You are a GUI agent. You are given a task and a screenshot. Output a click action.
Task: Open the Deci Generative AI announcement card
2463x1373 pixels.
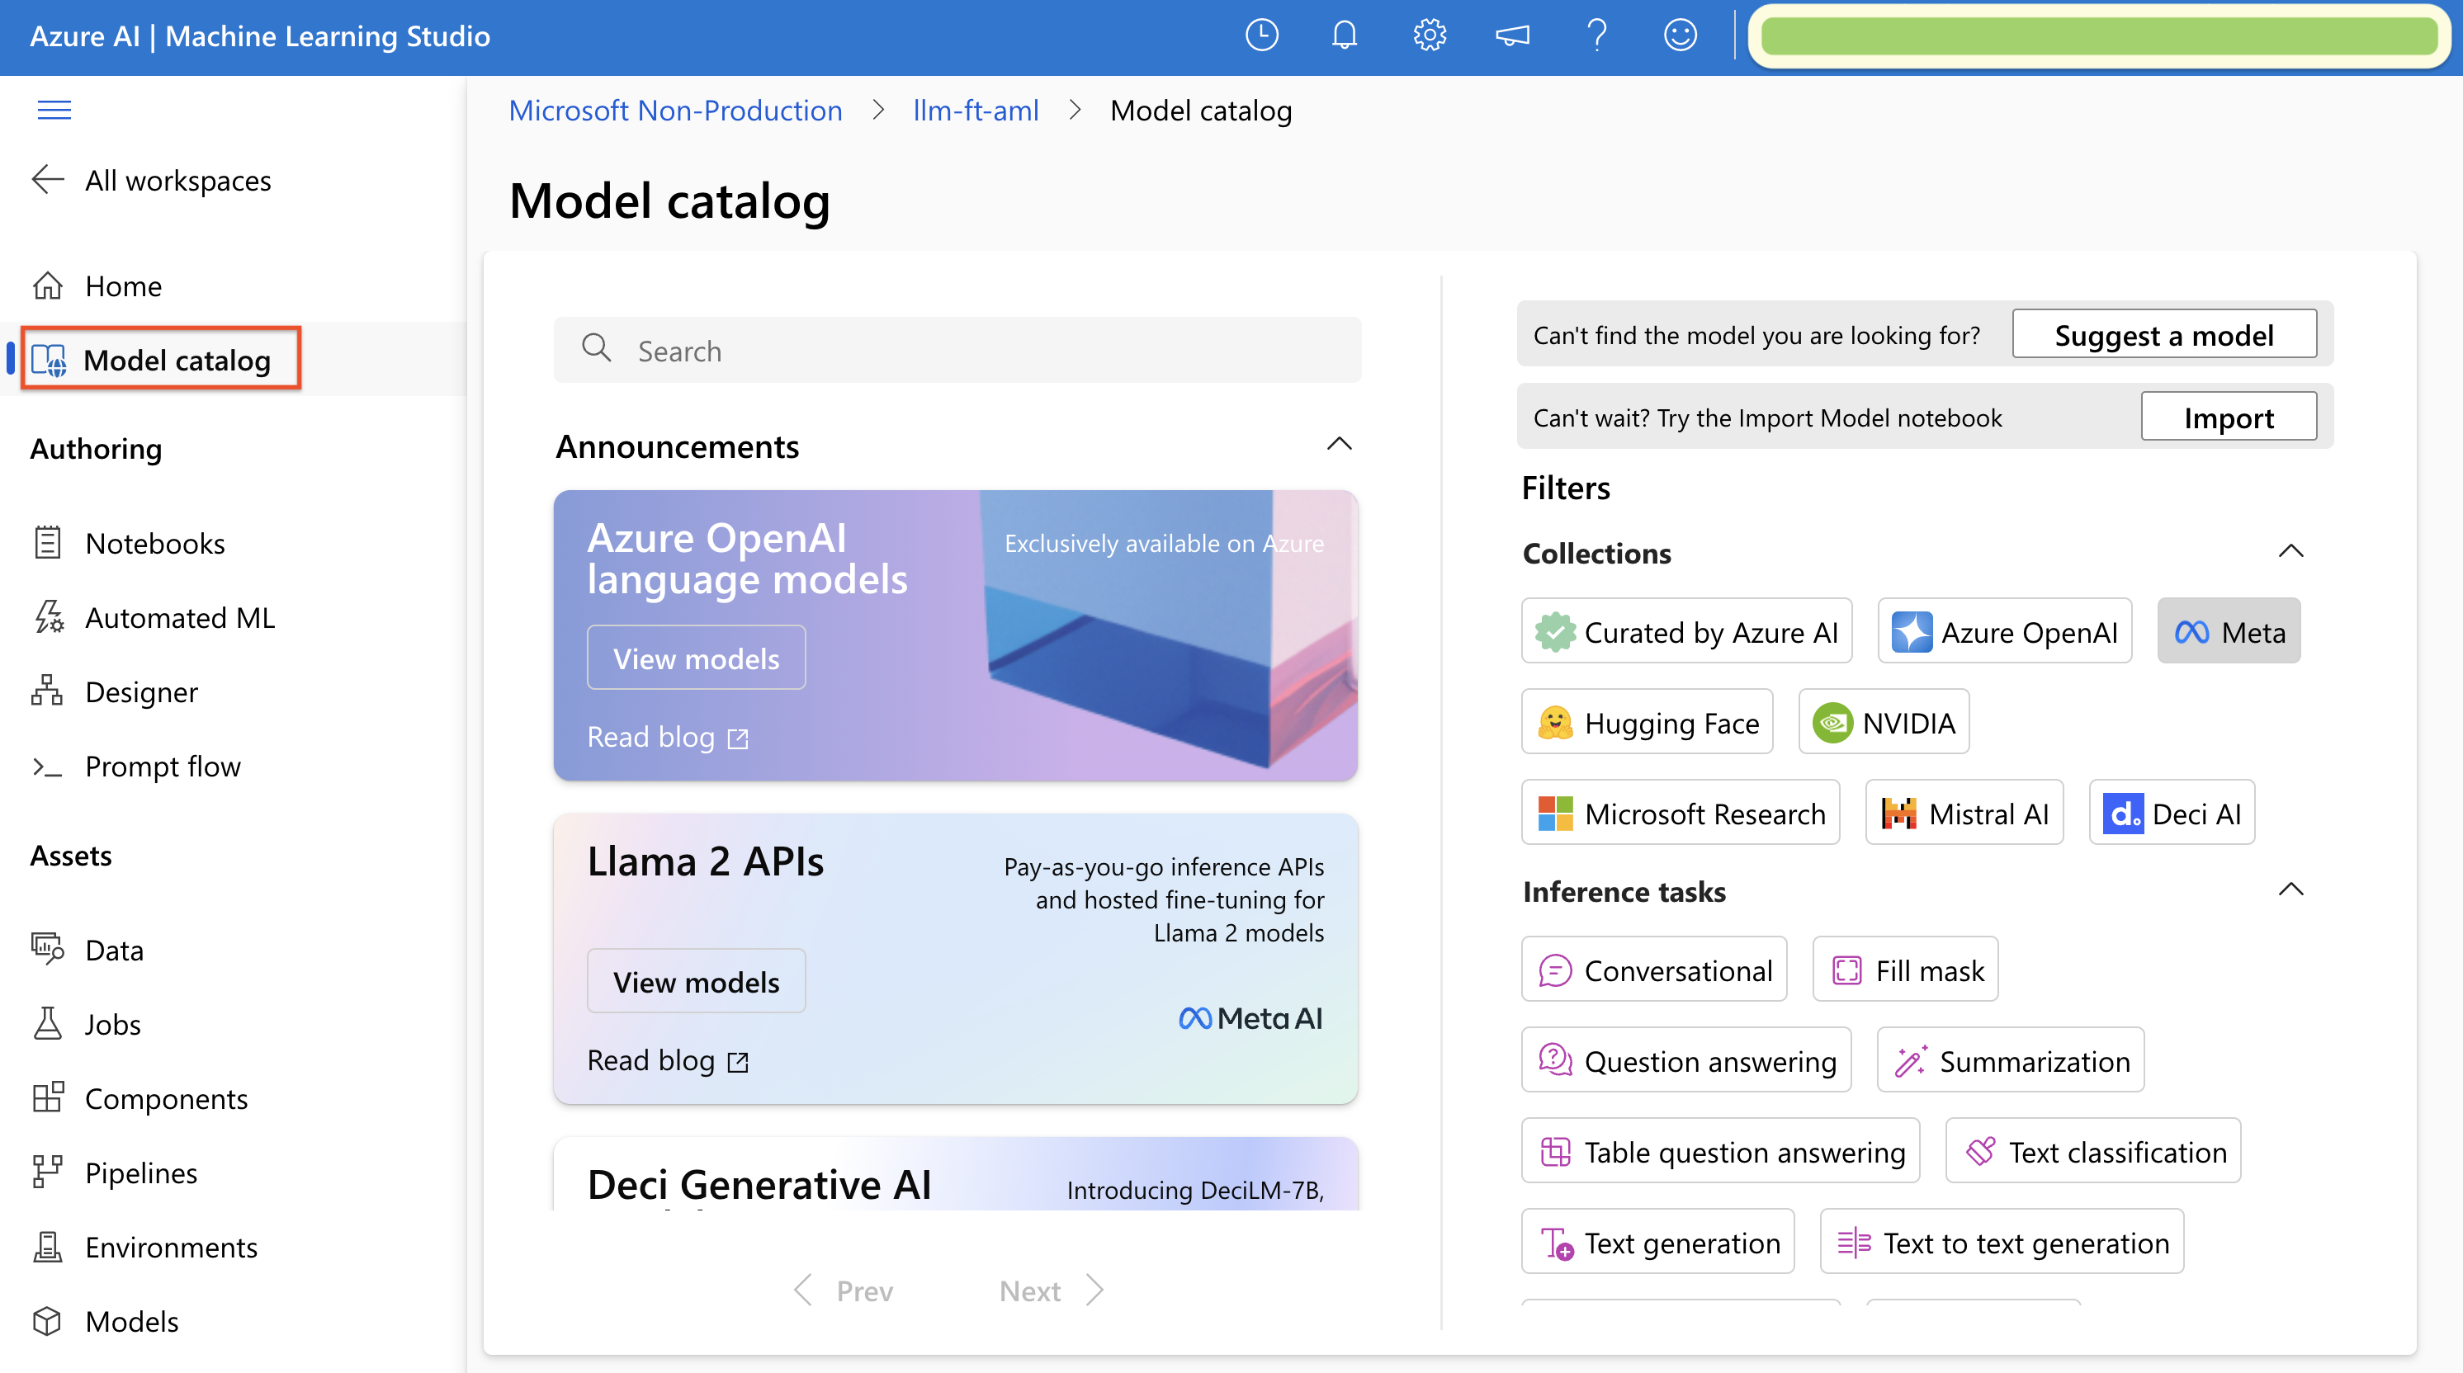coord(955,1174)
